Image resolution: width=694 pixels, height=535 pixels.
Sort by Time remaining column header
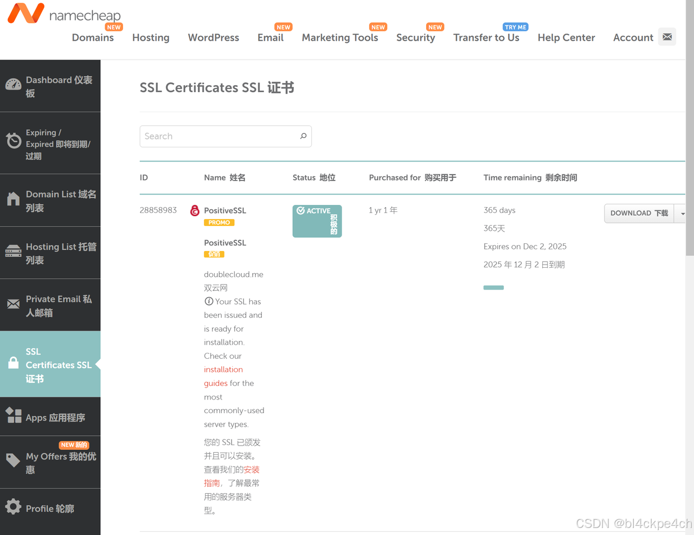(530, 177)
